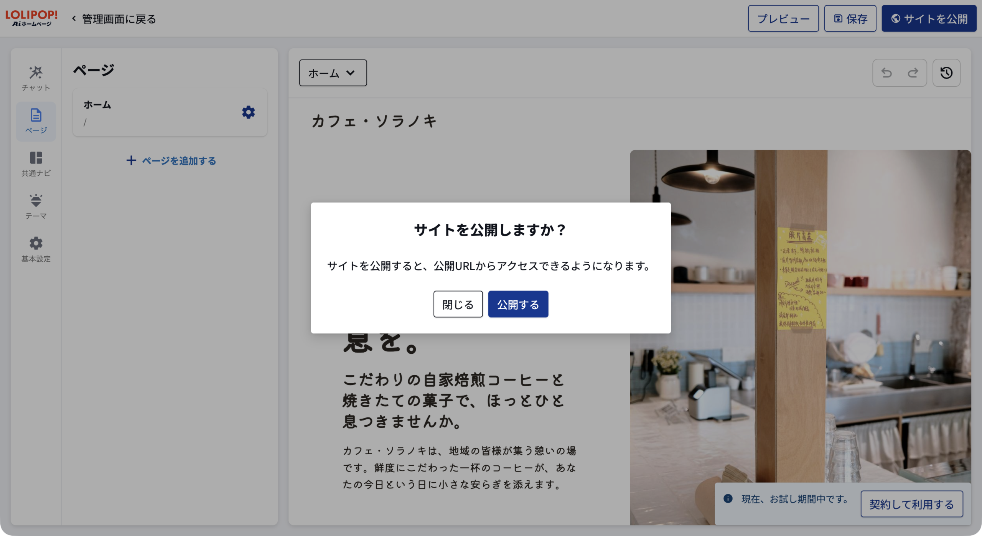Open ホーム page settings gear
982x536 pixels.
coord(248,112)
